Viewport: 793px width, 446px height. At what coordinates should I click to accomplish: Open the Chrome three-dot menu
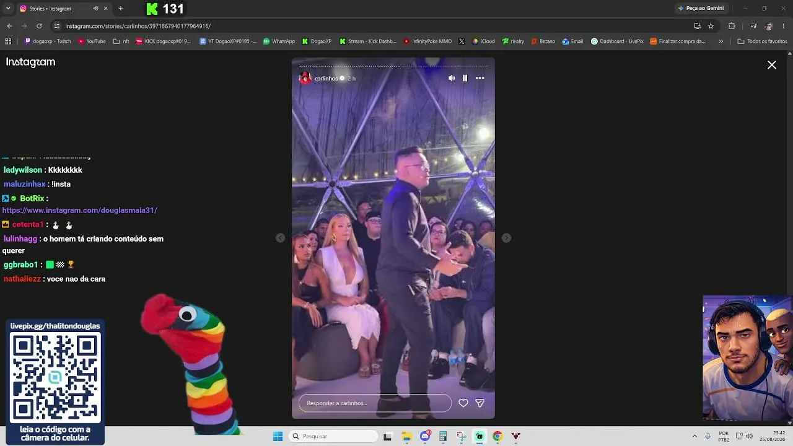784,26
